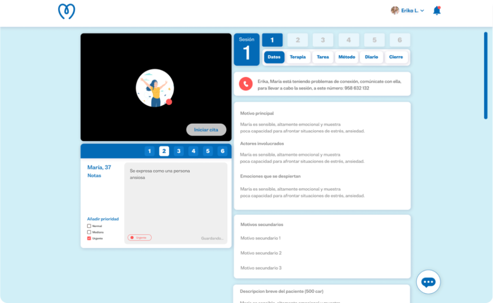Image resolution: width=493 pixels, height=303 pixels.
Task: Select notes page 4
Action: coord(194,151)
